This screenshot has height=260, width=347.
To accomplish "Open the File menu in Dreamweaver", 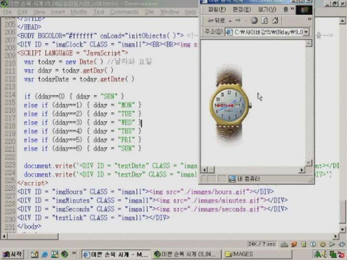I will pos(7,12).
